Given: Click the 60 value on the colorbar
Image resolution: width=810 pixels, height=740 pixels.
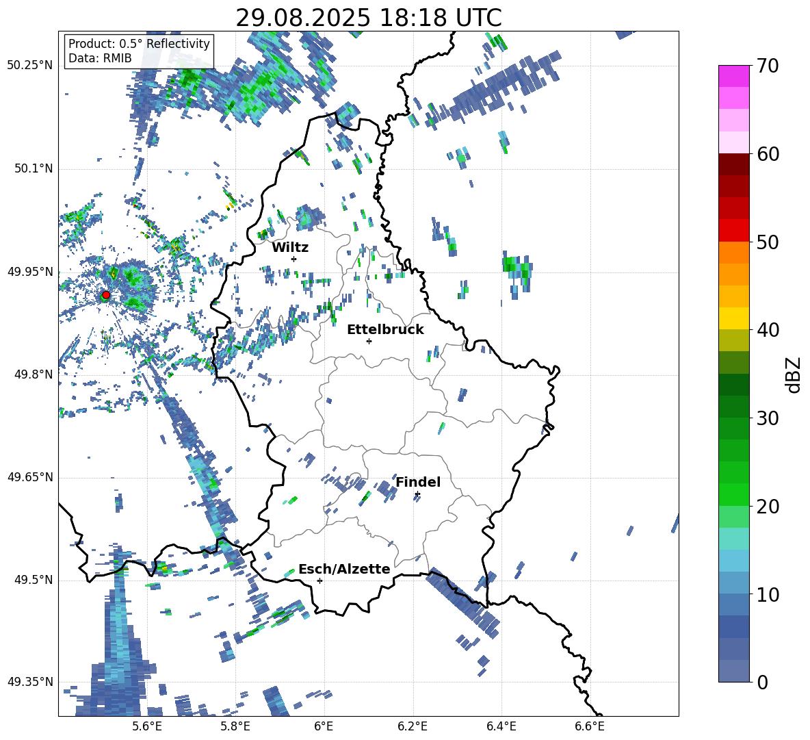Looking at the screenshot, I should point(768,154).
